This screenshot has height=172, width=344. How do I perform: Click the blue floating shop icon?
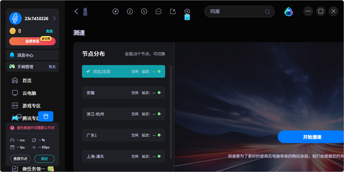46,116
